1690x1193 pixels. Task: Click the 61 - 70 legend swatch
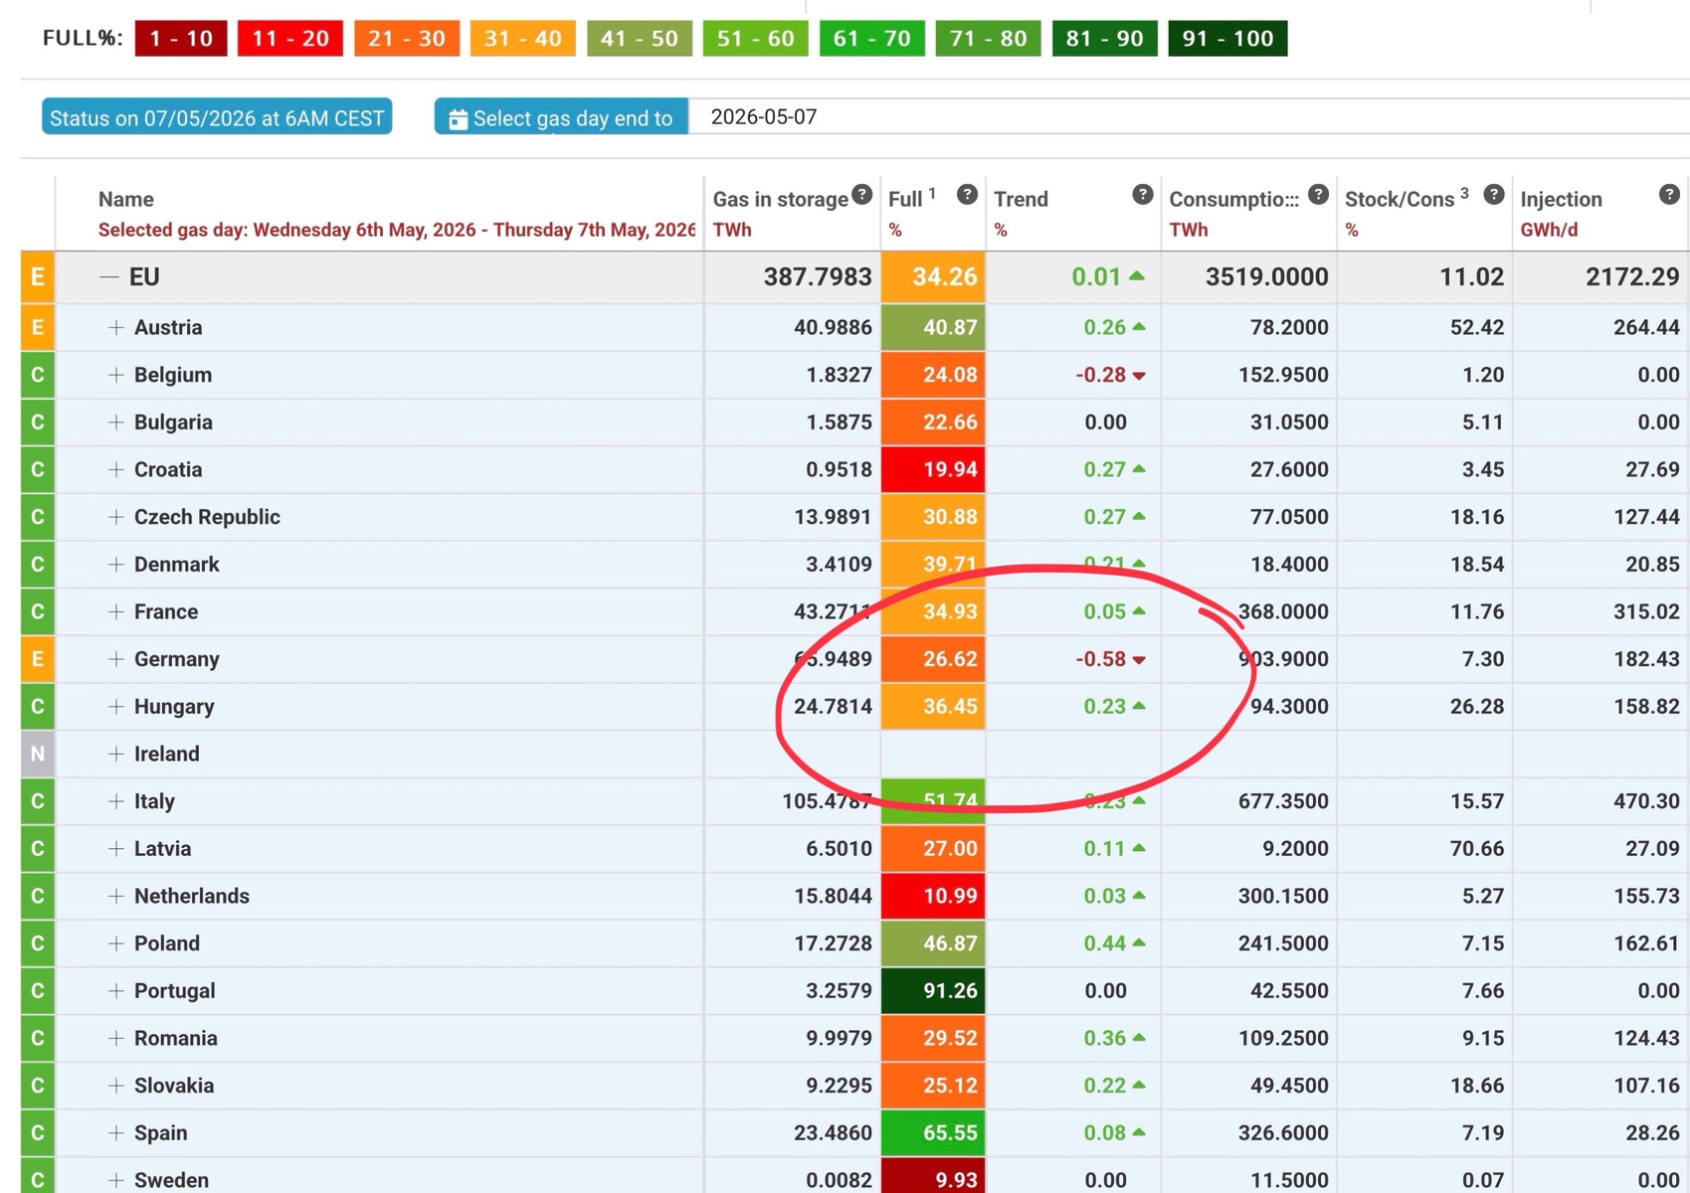pyautogui.click(x=872, y=39)
